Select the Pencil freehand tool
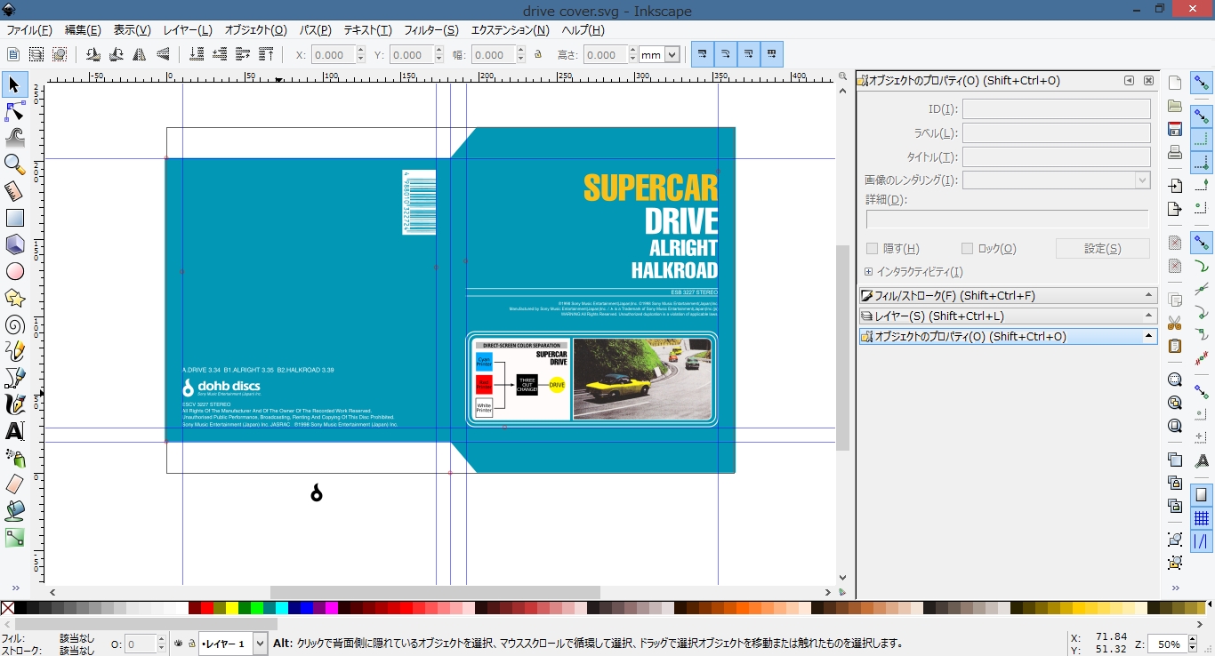 pos(14,351)
